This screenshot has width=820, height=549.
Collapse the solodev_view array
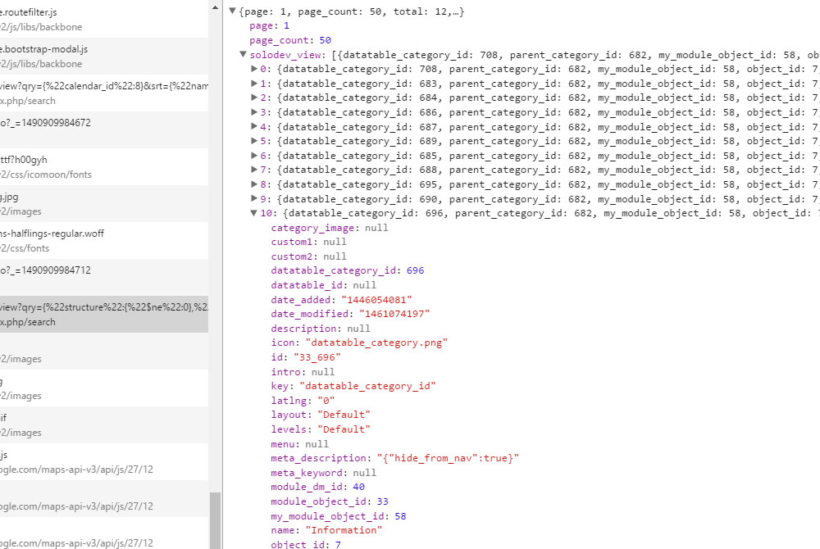242,54
